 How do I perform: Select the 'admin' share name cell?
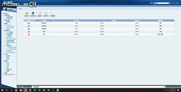coord(76,34)
